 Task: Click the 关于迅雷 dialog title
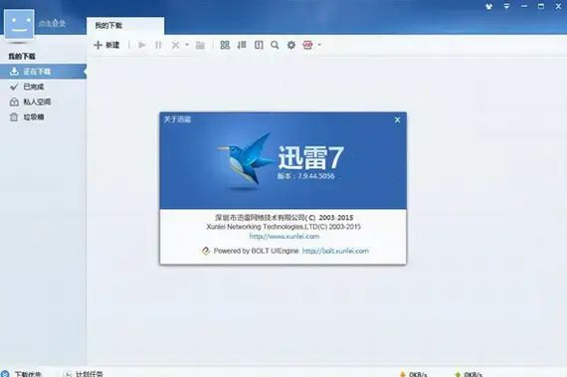tap(177, 119)
